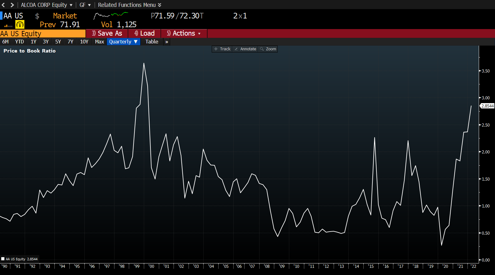The width and height of the screenshot is (495, 275).
Task: Click the white AA US Equity legend swatch
Action: pyautogui.click(x=3, y=259)
